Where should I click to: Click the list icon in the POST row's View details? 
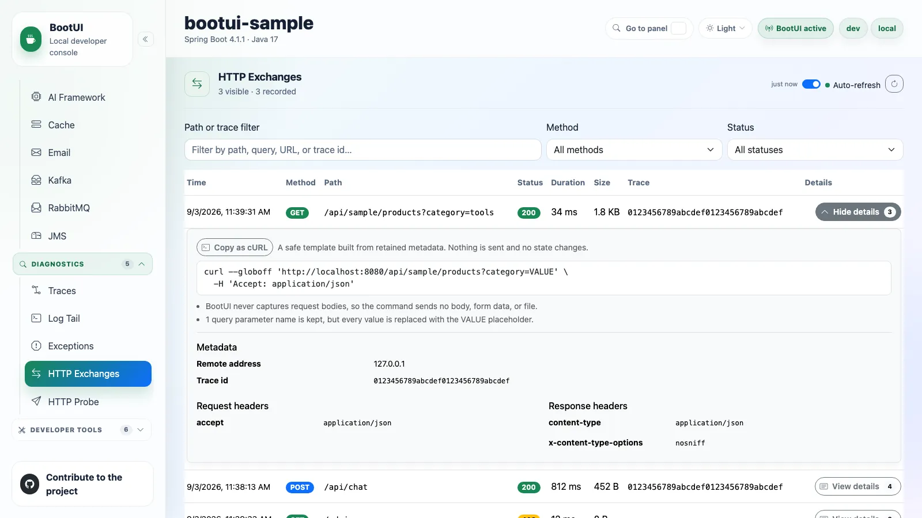[824, 486]
